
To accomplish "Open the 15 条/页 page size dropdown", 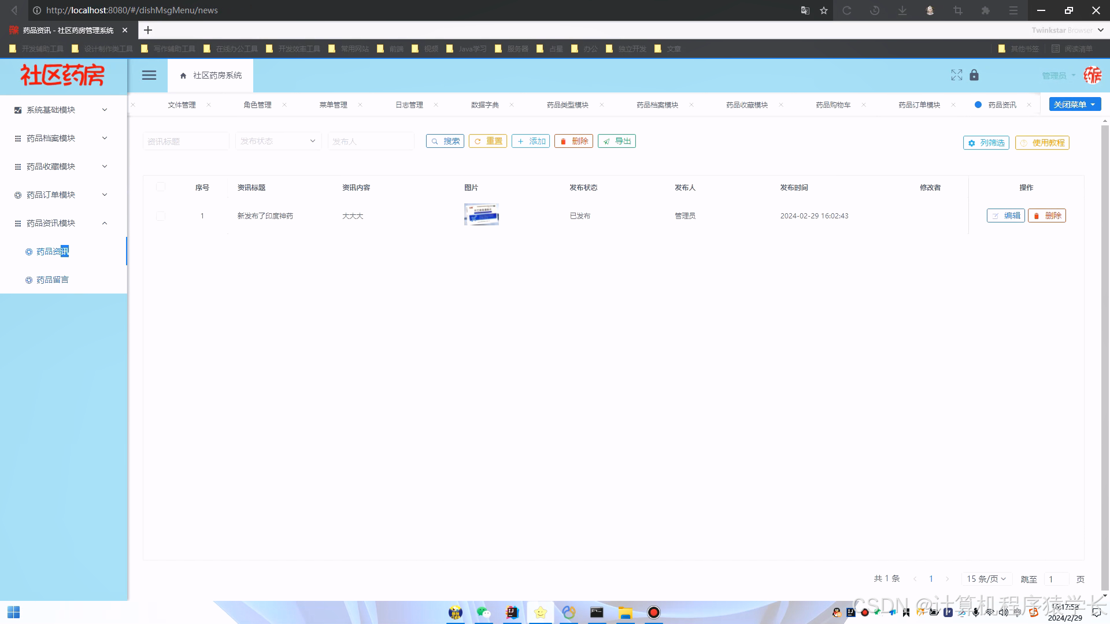I will coord(986,578).
